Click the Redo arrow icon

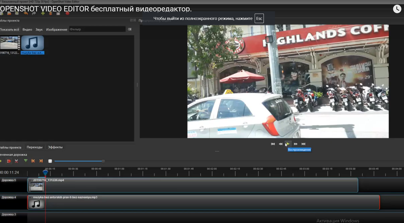pos(34,13)
